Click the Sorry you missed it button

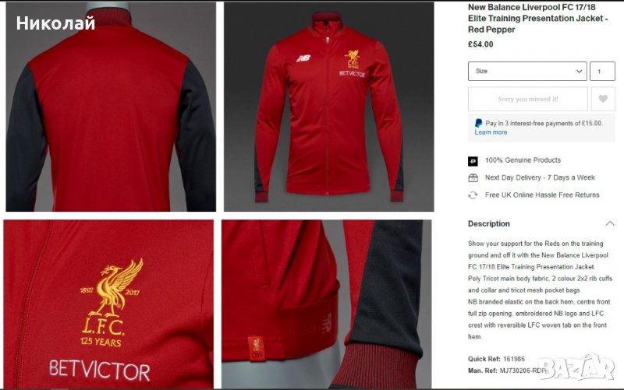(528, 99)
